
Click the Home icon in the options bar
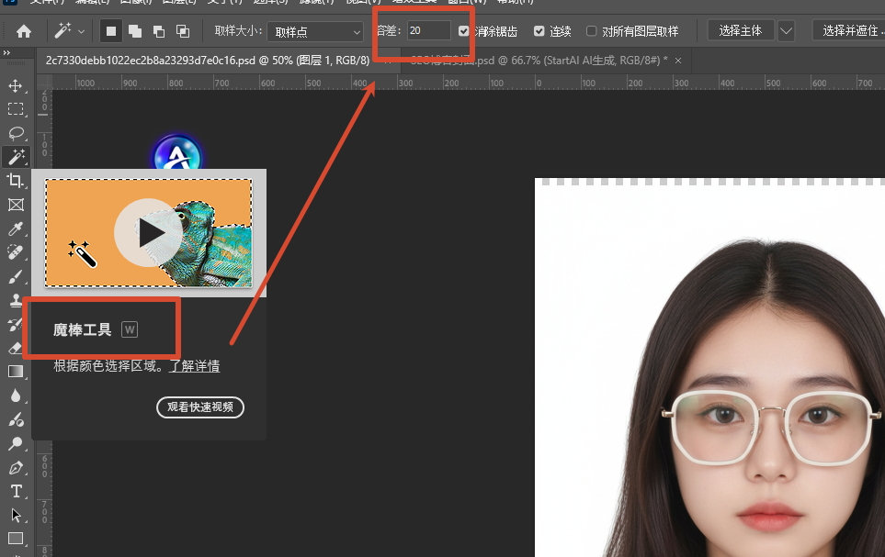[x=24, y=31]
